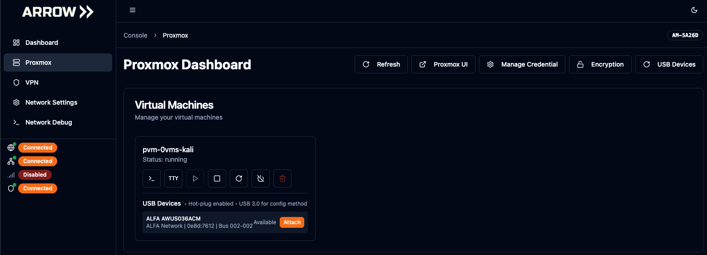Delete the VM with the trash icon
Image resolution: width=707 pixels, height=255 pixels.
coord(282,178)
